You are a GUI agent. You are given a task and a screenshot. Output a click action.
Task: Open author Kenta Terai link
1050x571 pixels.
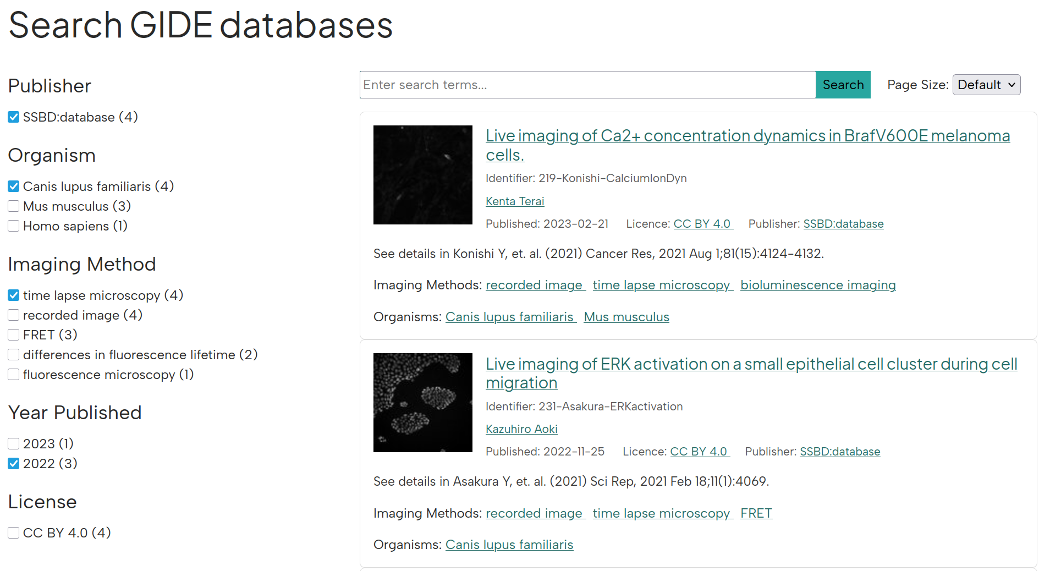(515, 201)
